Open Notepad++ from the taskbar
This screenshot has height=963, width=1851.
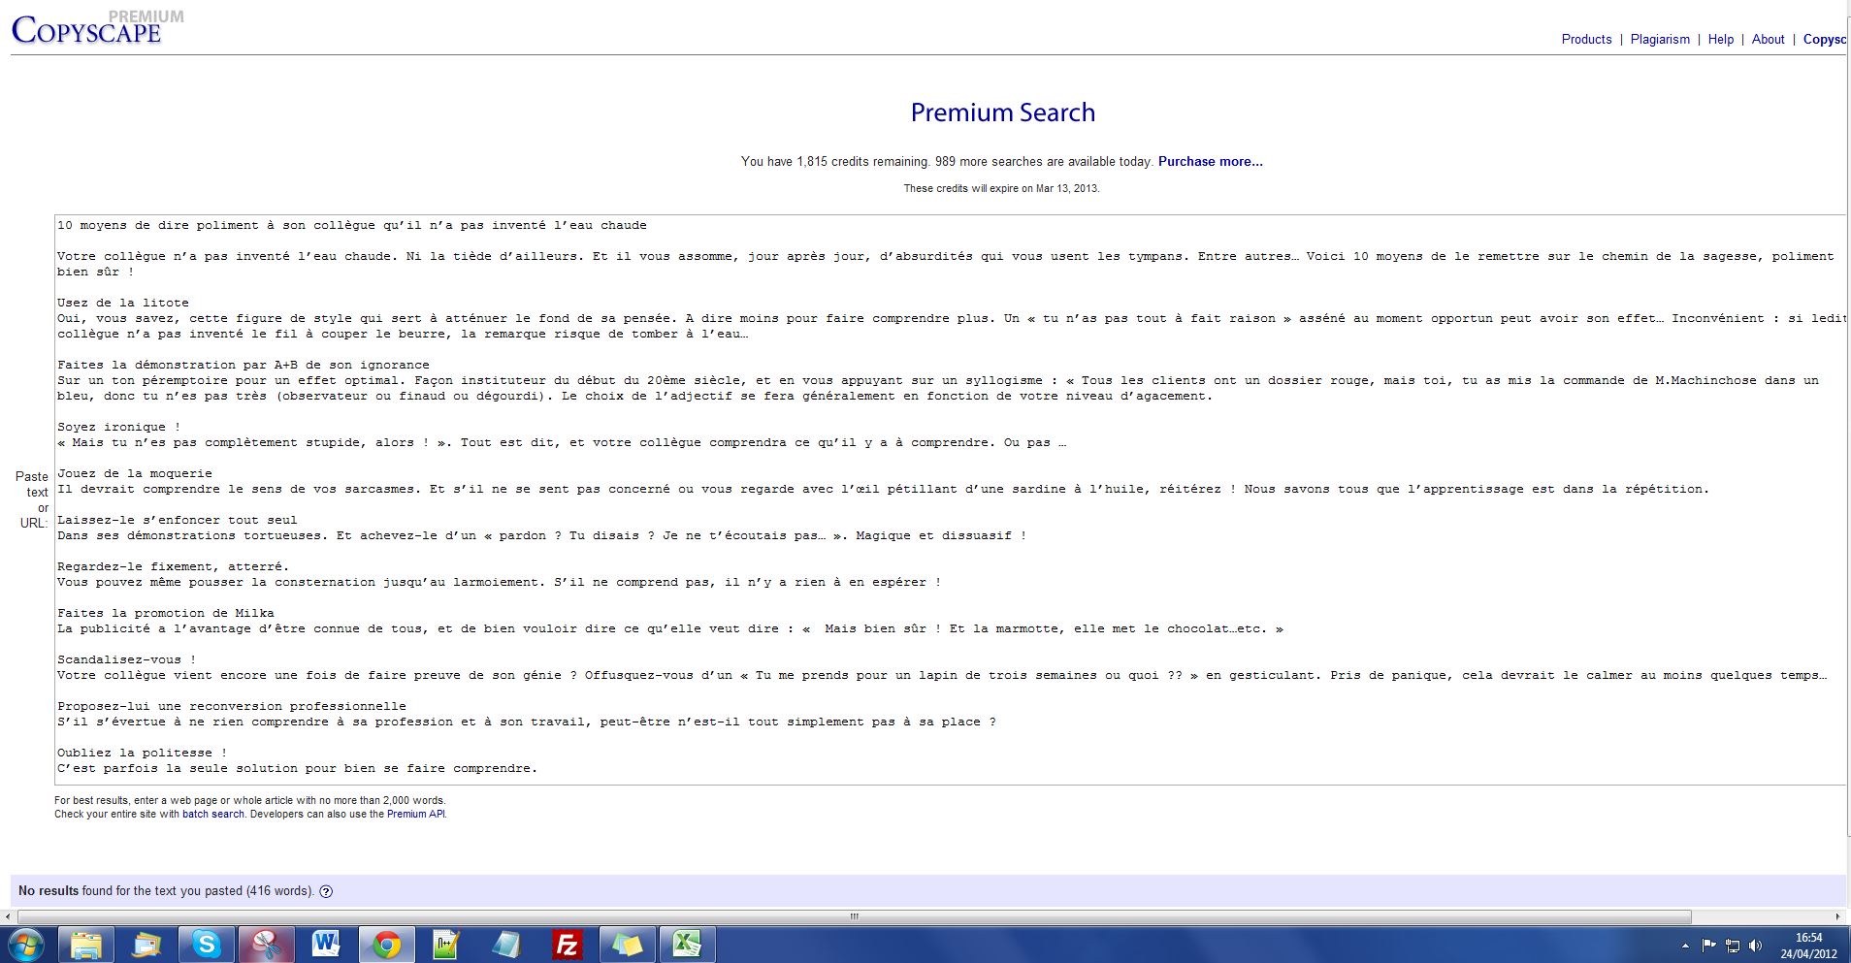coord(446,944)
